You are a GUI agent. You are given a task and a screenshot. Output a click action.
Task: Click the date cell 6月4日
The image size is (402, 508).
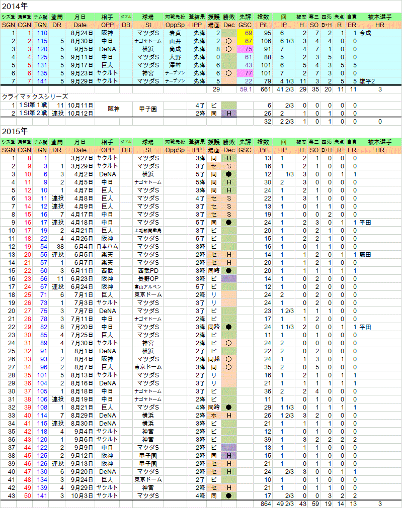(80, 247)
